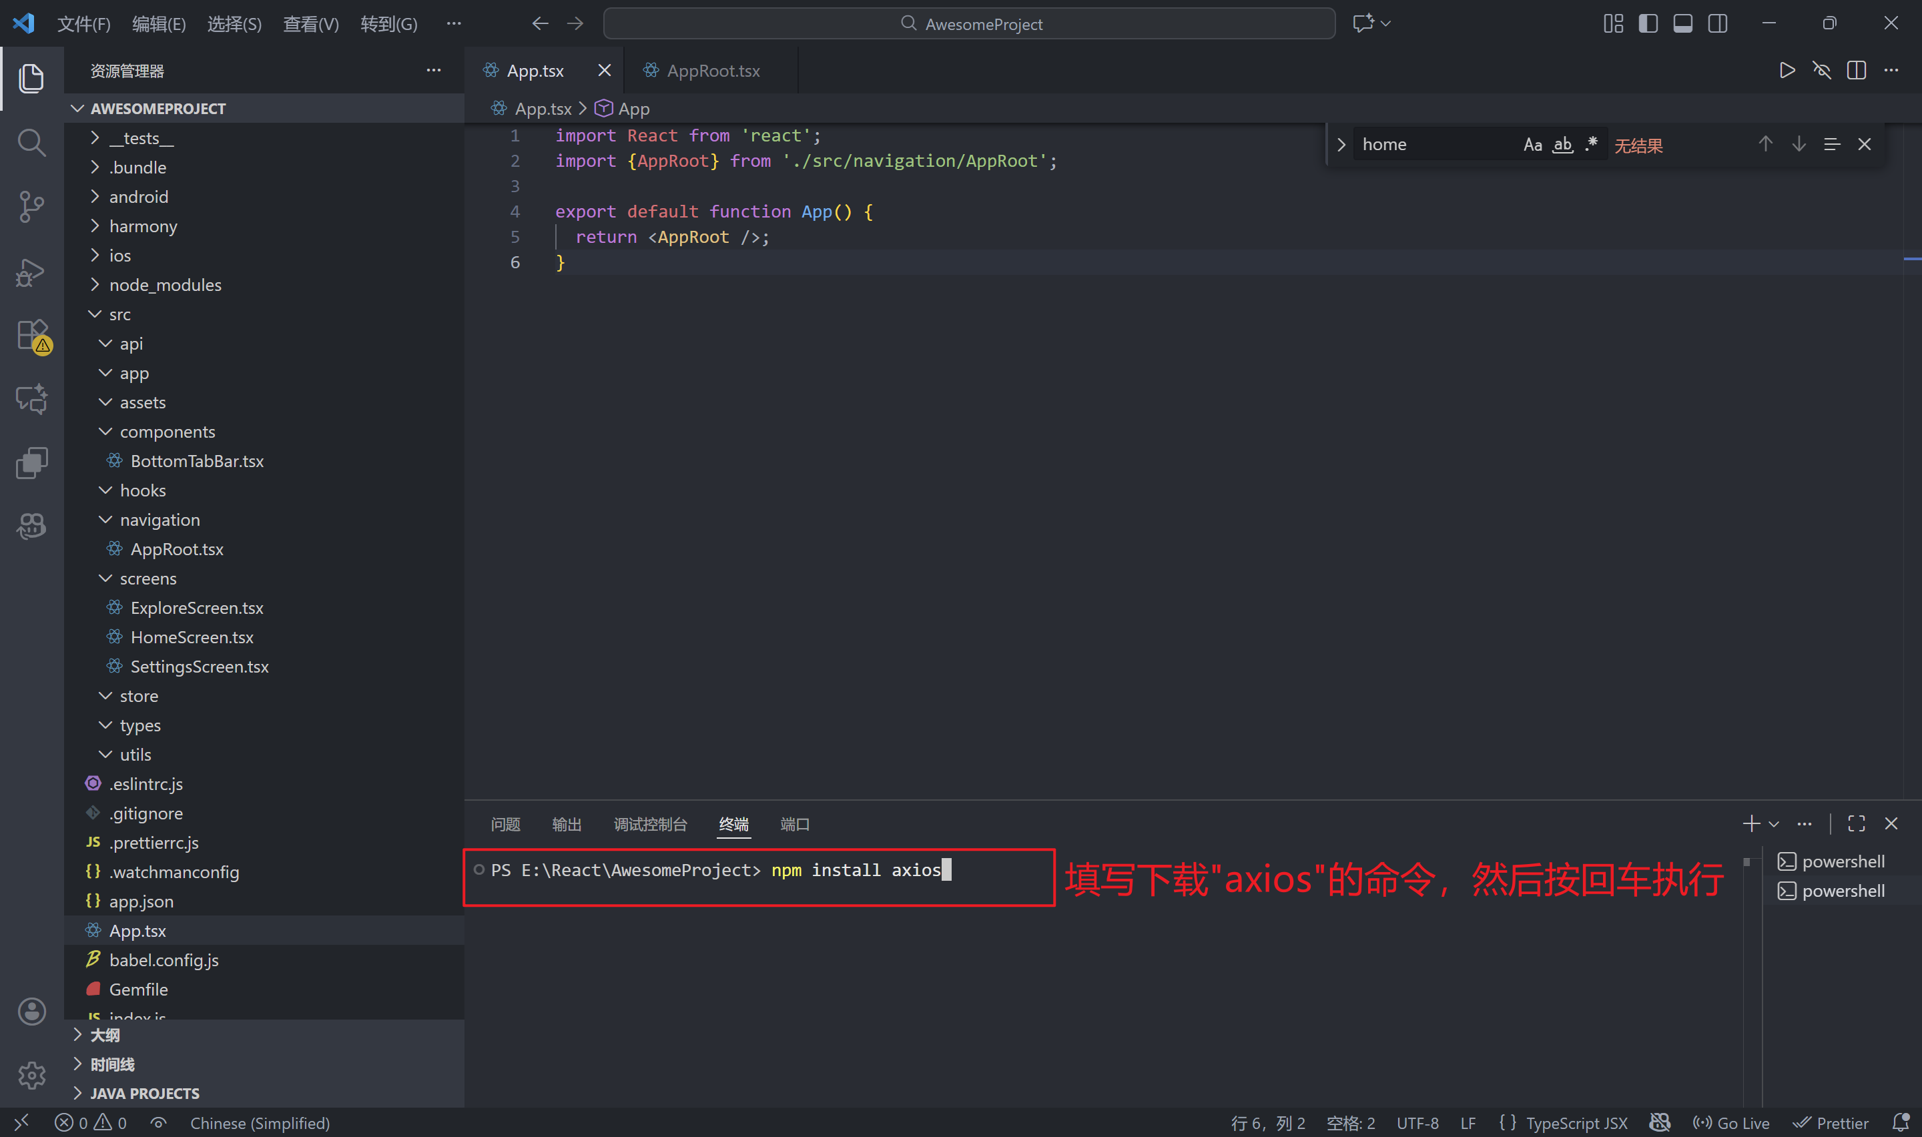Open the Search view in activity bar
This screenshot has height=1137, width=1922.
31,143
